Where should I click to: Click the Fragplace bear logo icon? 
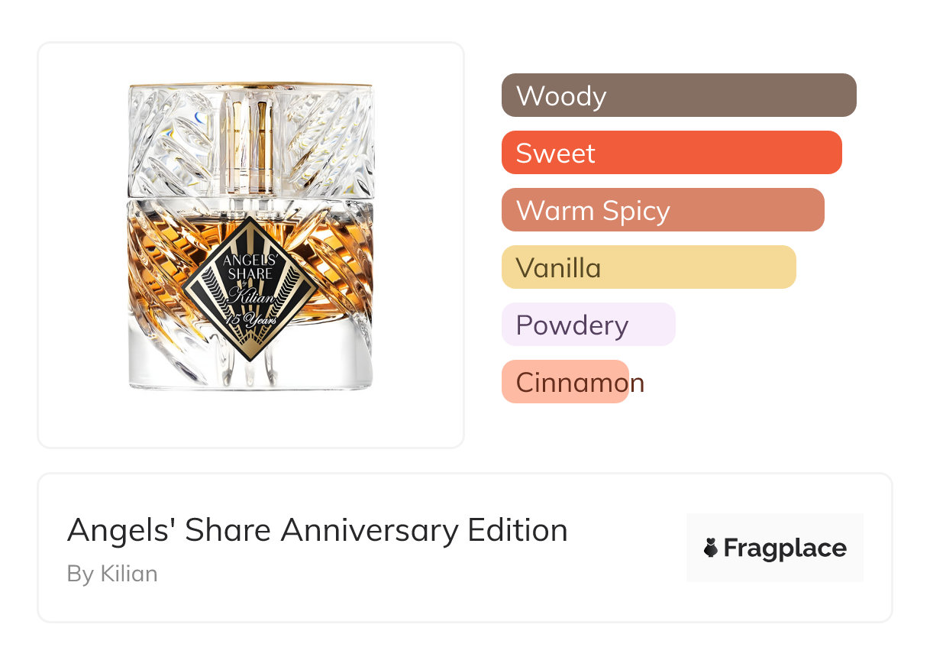point(711,548)
